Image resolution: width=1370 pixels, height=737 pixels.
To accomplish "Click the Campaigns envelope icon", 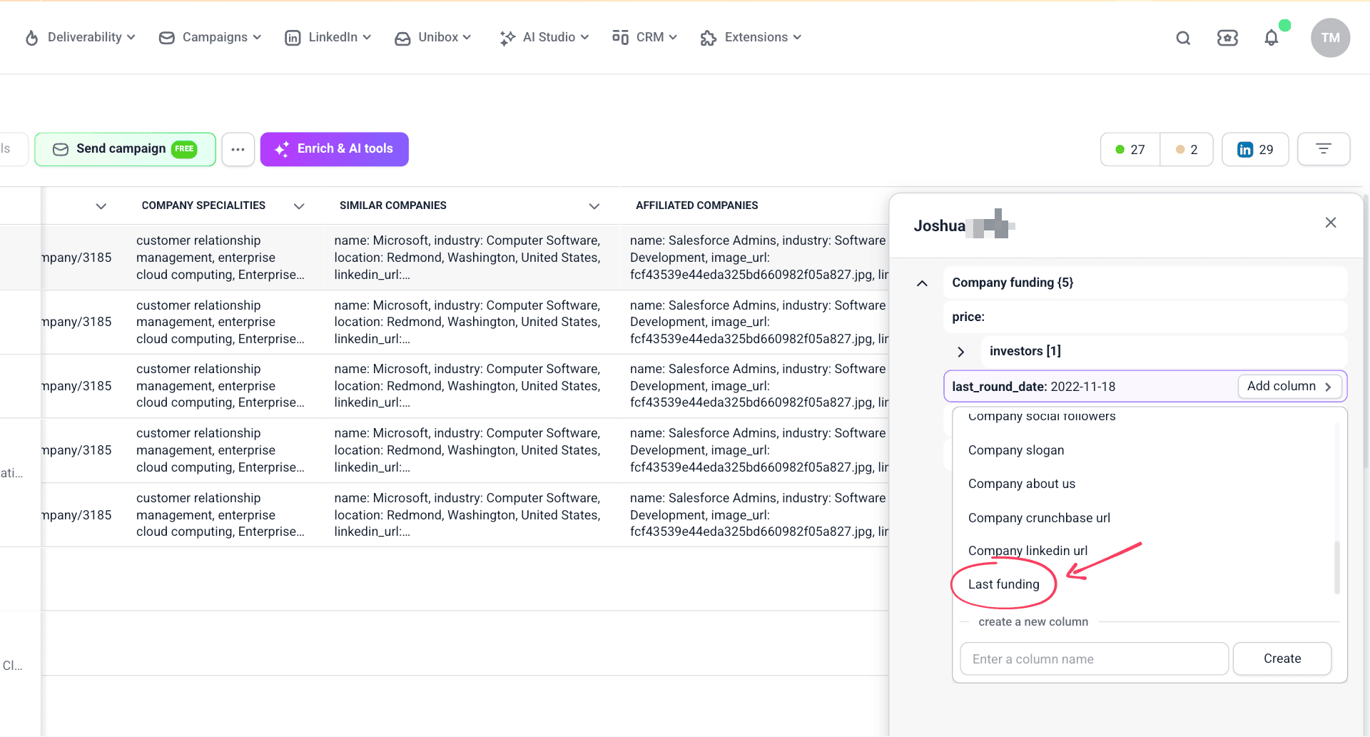I will click(x=167, y=38).
